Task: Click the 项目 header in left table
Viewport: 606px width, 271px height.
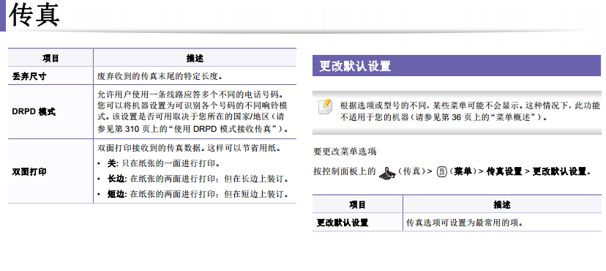Action: pos(50,59)
